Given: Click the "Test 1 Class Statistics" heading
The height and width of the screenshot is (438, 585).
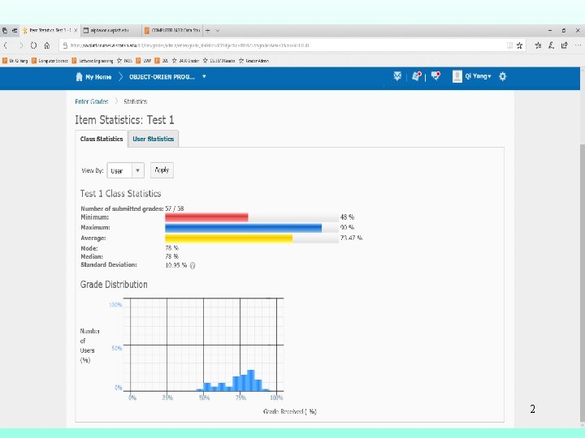Looking at the screenshot, I should [120, 194].
